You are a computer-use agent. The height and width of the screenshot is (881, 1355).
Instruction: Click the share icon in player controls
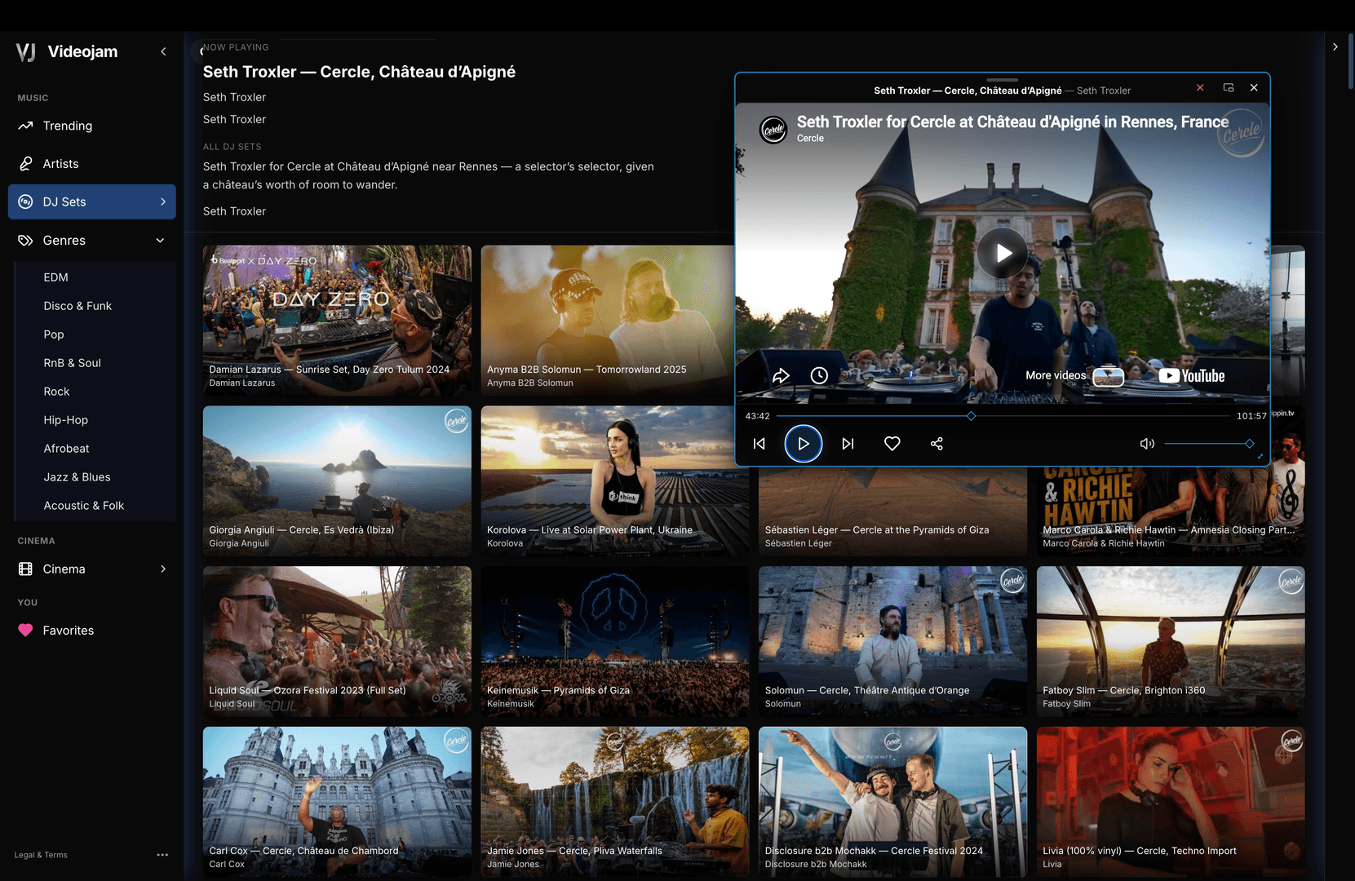[937, 444]
